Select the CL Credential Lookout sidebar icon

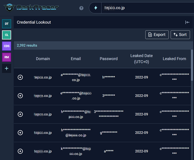click(x=7, y=35)
